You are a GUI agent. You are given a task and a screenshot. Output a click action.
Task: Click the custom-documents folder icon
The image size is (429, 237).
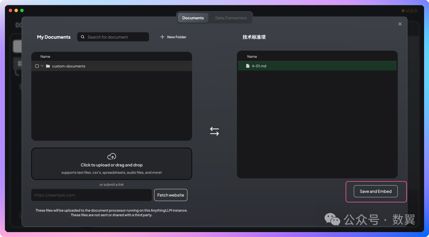pyautogui.click(x=48, y=66)
